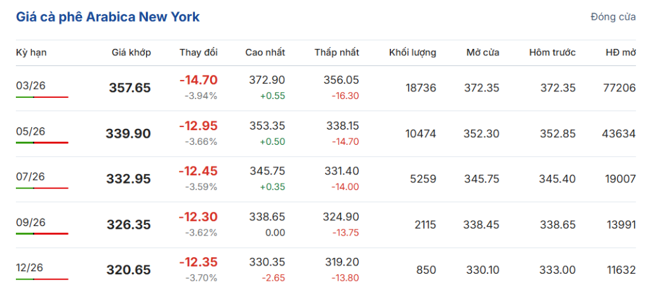Click the price range bar under 03/26
Screen dimensions: 650x289
(42, 97)
